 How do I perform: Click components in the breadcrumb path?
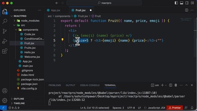tap(62, 16)
